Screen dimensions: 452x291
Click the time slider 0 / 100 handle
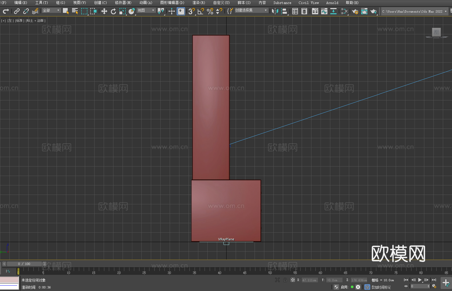point(24,264)
